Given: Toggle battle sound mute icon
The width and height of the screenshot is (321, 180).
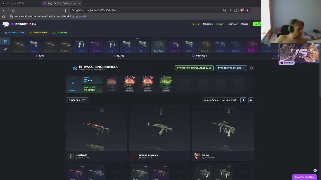Looking at the screenshot, I should pyautogui.click(x=251, y=100).
